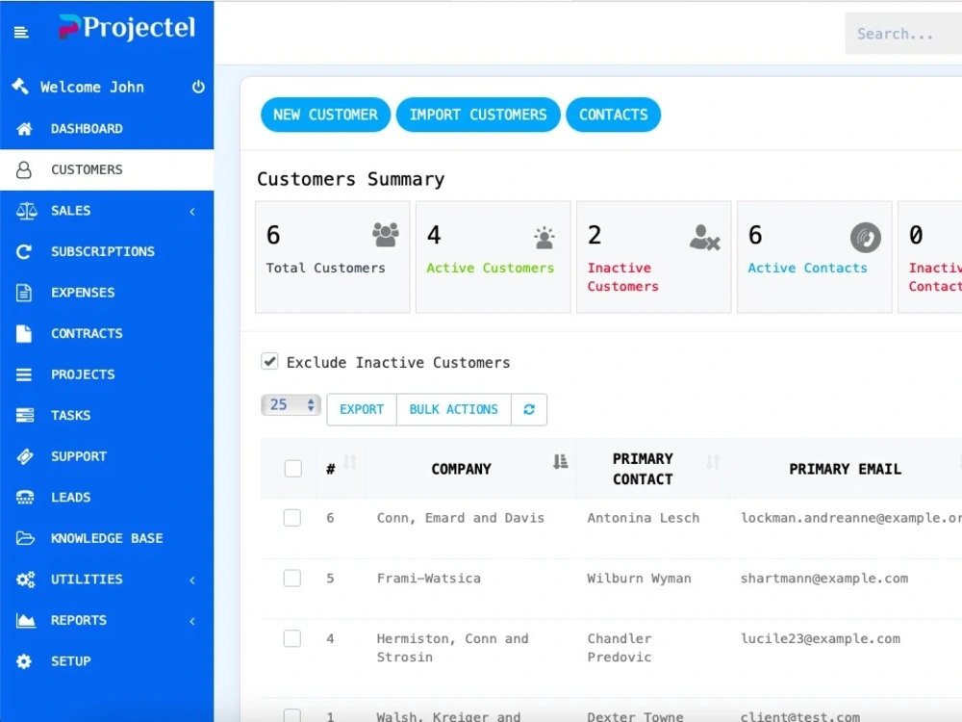
Task: Click the Total Customers label
Action: 325,268
